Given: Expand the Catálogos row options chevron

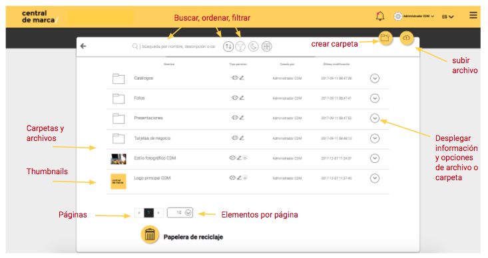Looking at the screenshot, I should click(x=375, y=78).
